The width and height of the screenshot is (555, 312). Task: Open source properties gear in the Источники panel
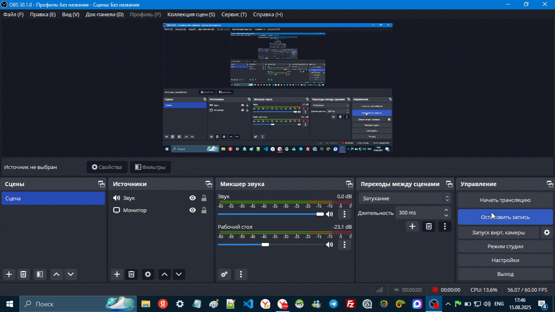click(148, 274)
